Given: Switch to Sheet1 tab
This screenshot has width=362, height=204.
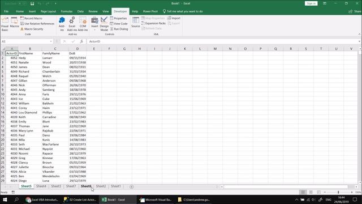Looking at the screenshot, I should [x=115, y=186].
